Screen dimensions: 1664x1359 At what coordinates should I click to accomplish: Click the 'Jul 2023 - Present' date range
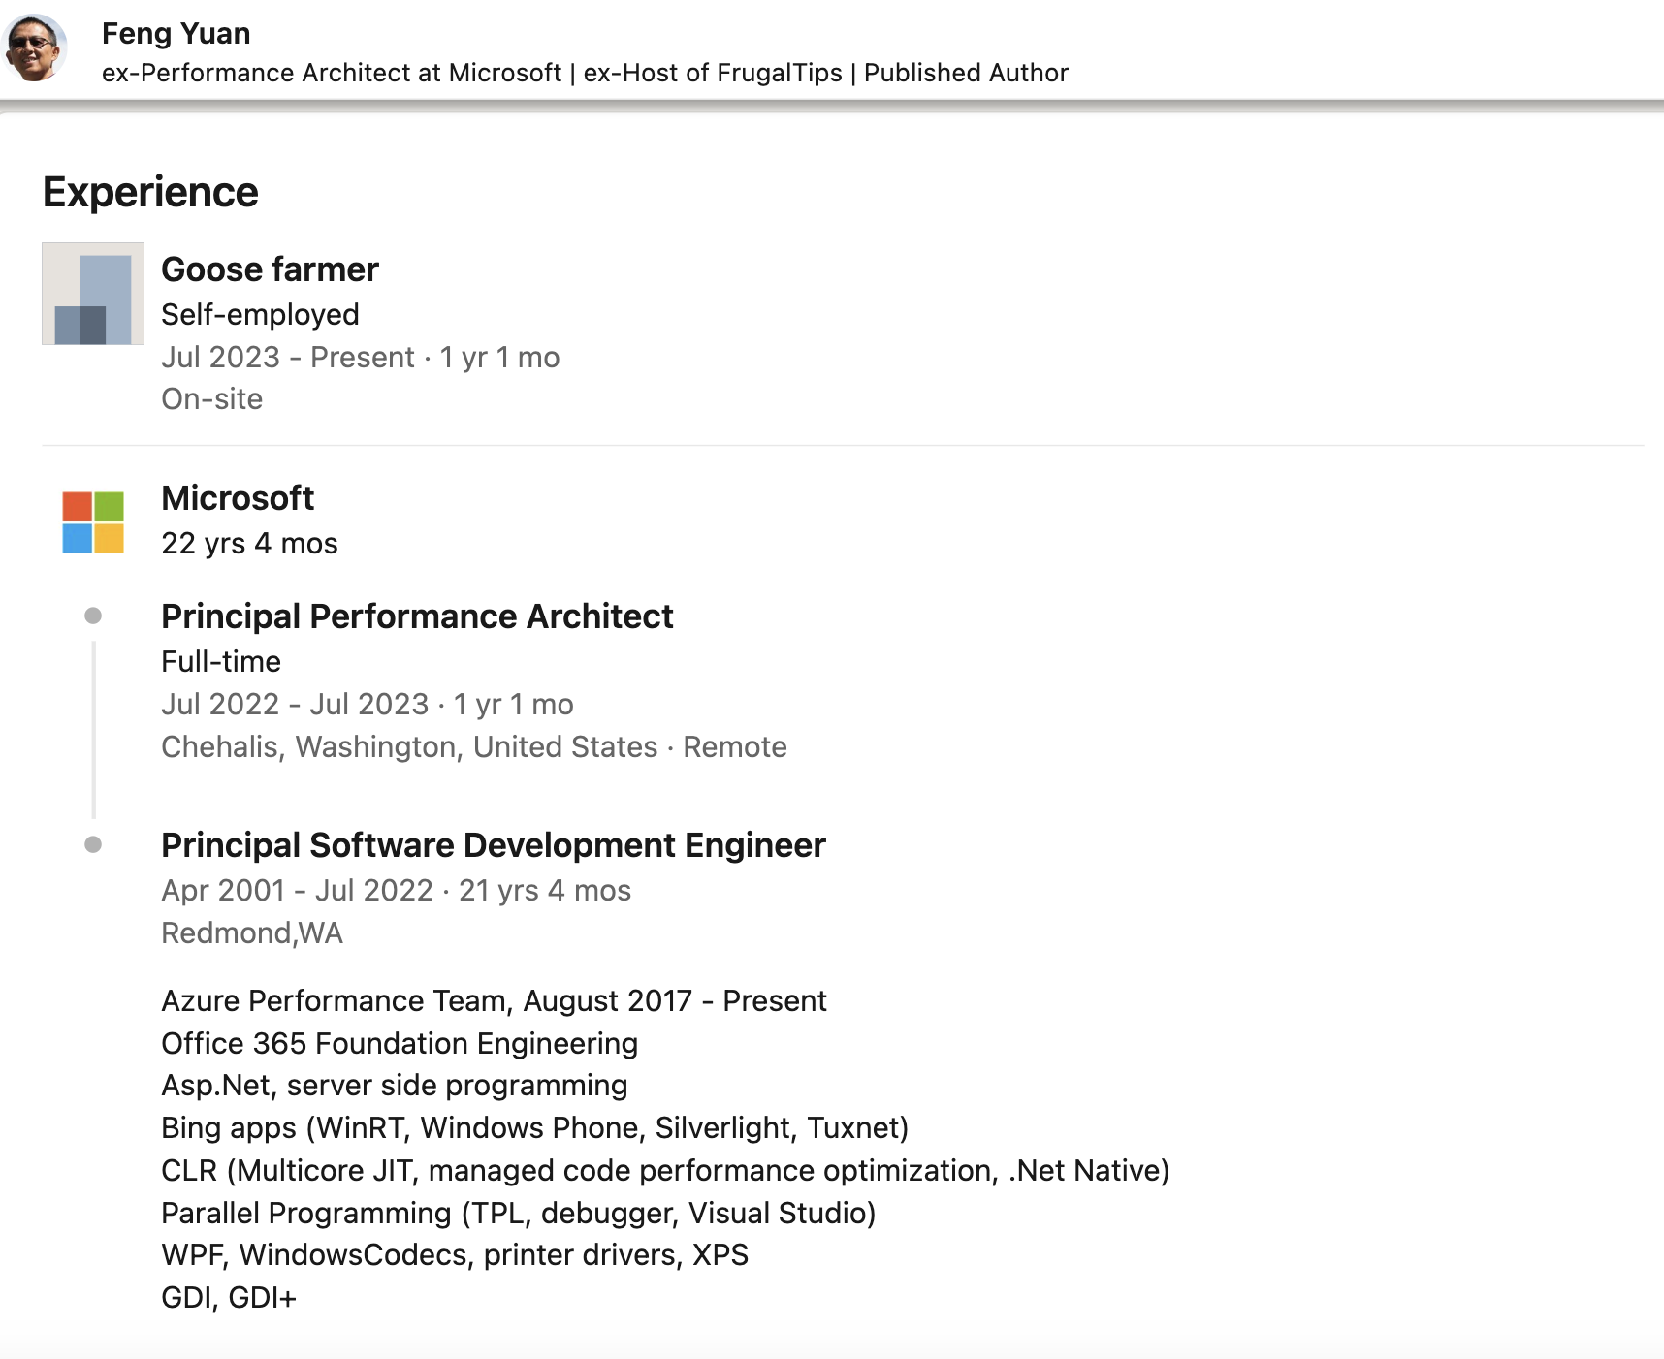pos(288,358)
